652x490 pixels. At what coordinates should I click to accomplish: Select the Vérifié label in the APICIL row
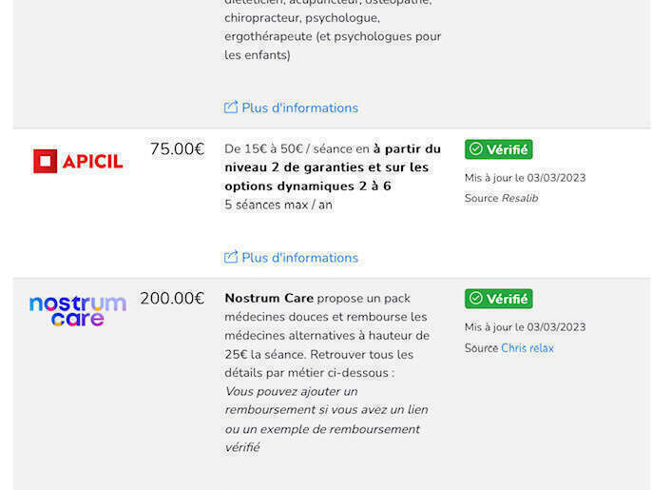coord(507,149)
